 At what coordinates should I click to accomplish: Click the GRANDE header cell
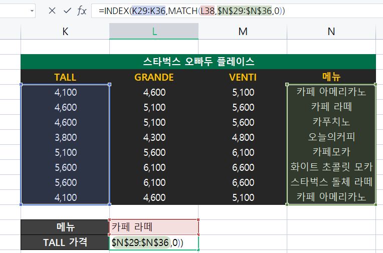coord(154,77)
